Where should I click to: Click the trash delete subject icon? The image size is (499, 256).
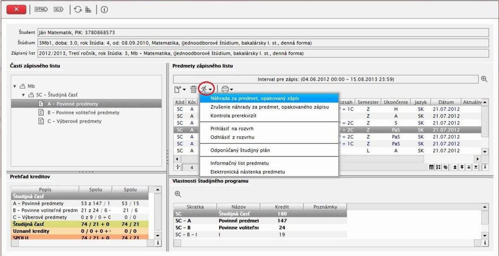tap(193, 89)
